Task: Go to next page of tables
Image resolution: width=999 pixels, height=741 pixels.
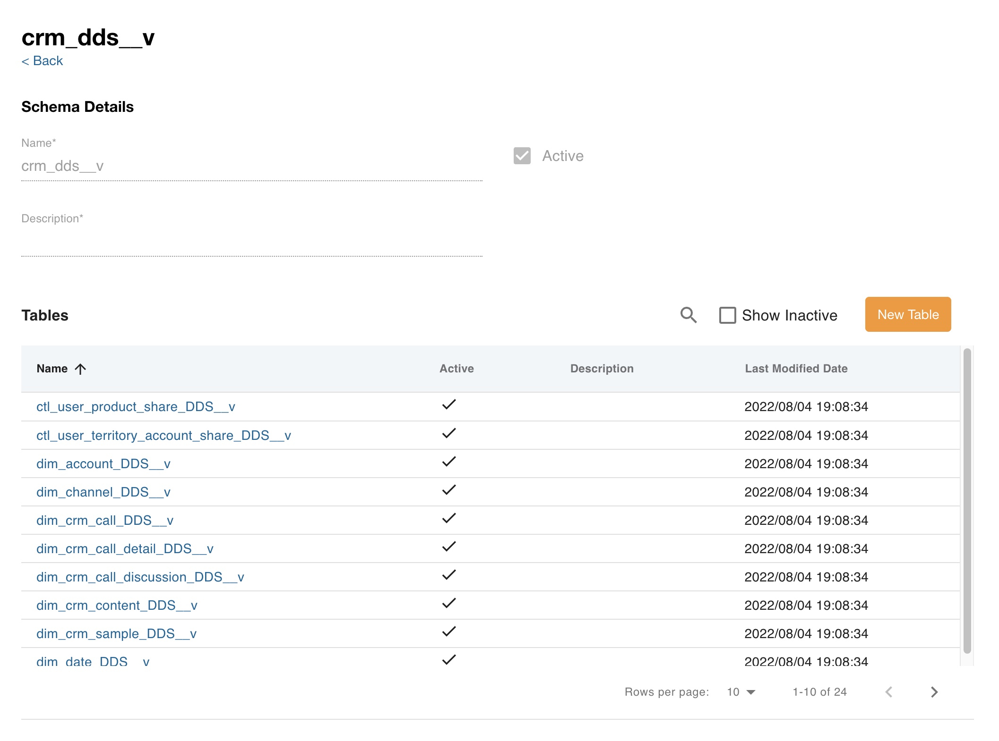Action: [934, 692]
